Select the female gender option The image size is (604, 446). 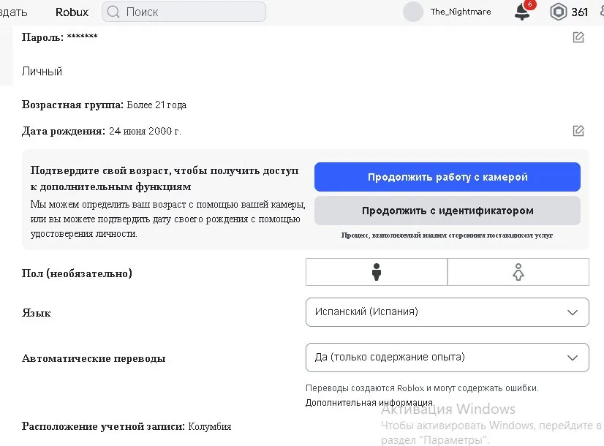(518, 272)
